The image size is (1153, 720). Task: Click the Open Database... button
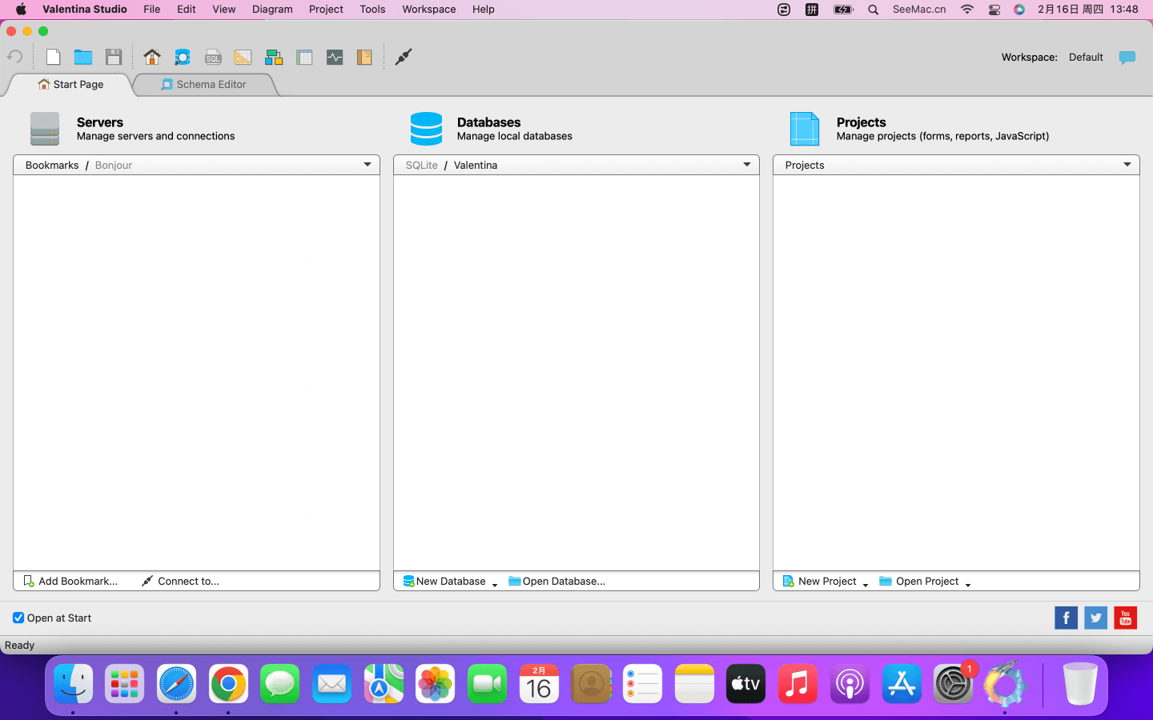click(557, 581)
